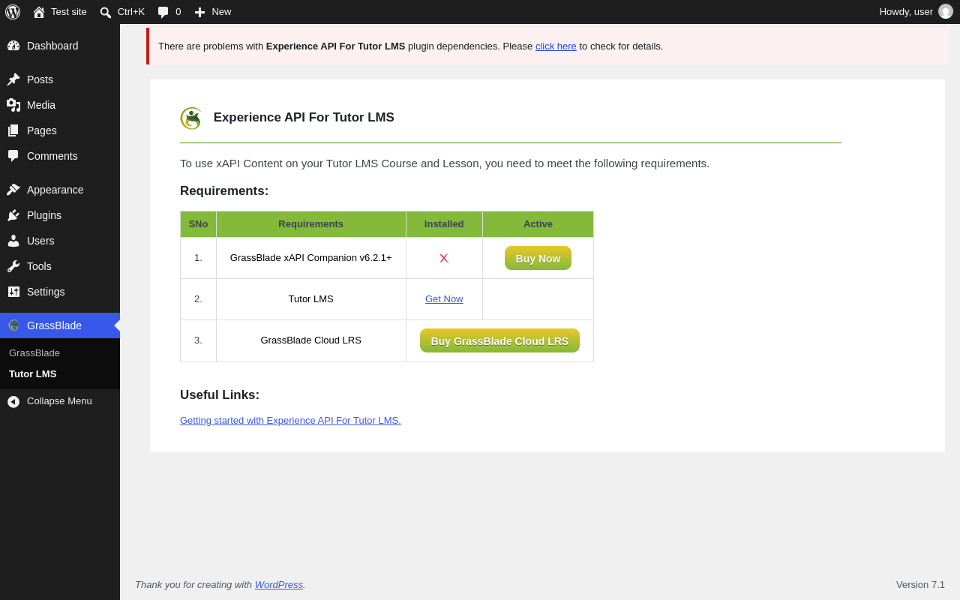Viewport: 960px width, 600px height.
Task: Click the Media library icon
Action: [13, 105]
